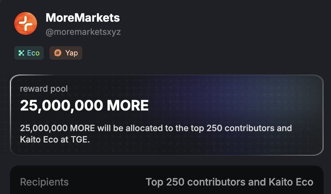This screenshot has width=331, height=194.
Task: Click the hash bubble icon in Yap badge
Action: click(x=57, y=53)
